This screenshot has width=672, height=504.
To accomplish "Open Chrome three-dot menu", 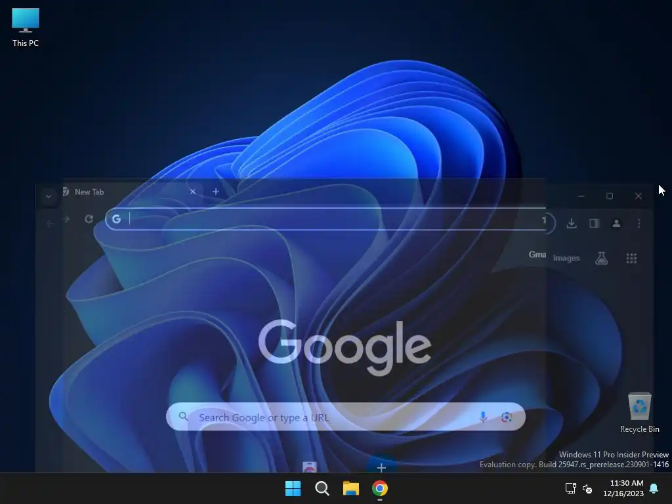I will [x=639, y=223].
